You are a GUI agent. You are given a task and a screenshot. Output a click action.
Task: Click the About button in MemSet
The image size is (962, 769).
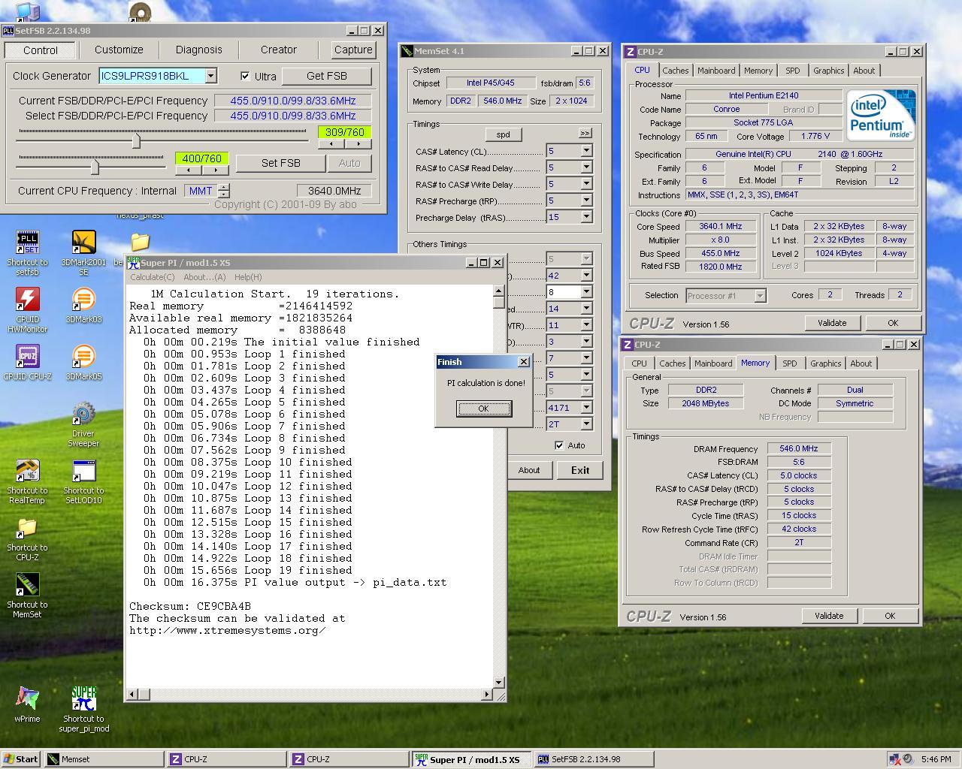click(529, 470)
